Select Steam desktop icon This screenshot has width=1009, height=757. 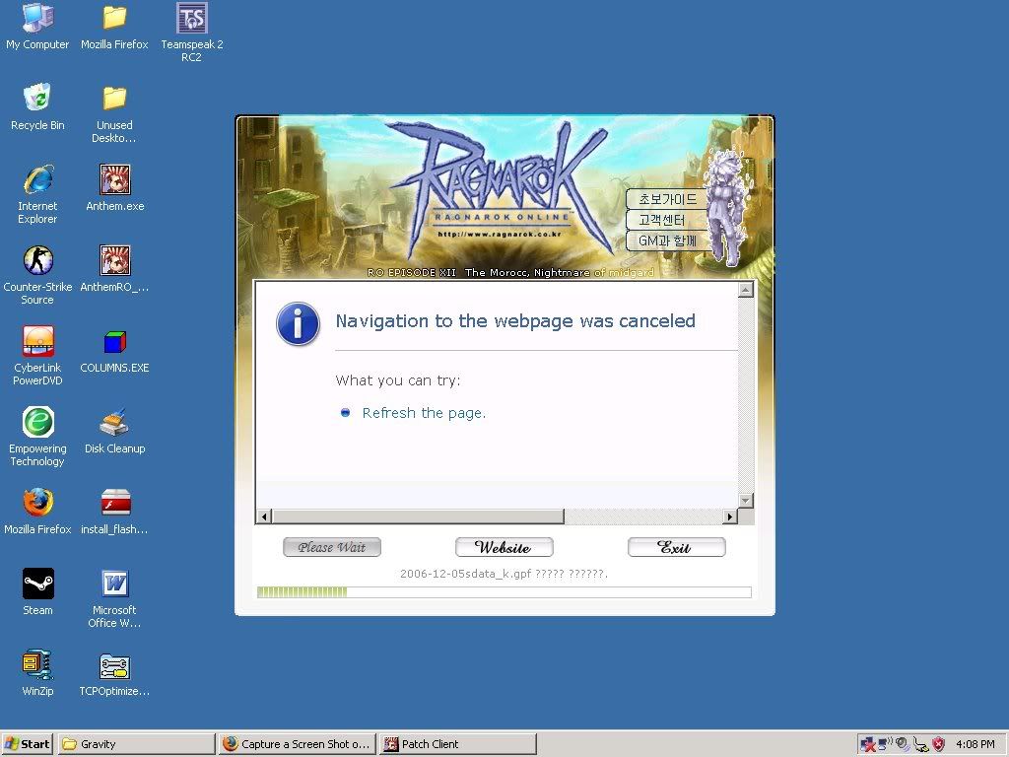pyautogui.click(x=37, y=591)
